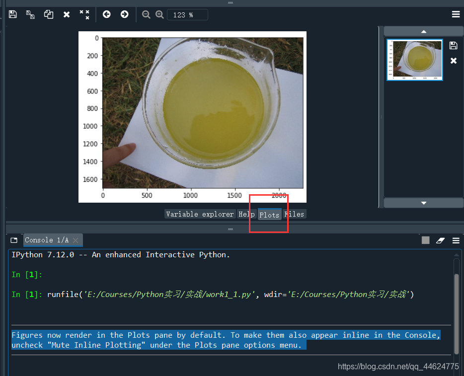
Task: Zoom in on the plot
Action: pyautogui.click(x=159, y=14)
